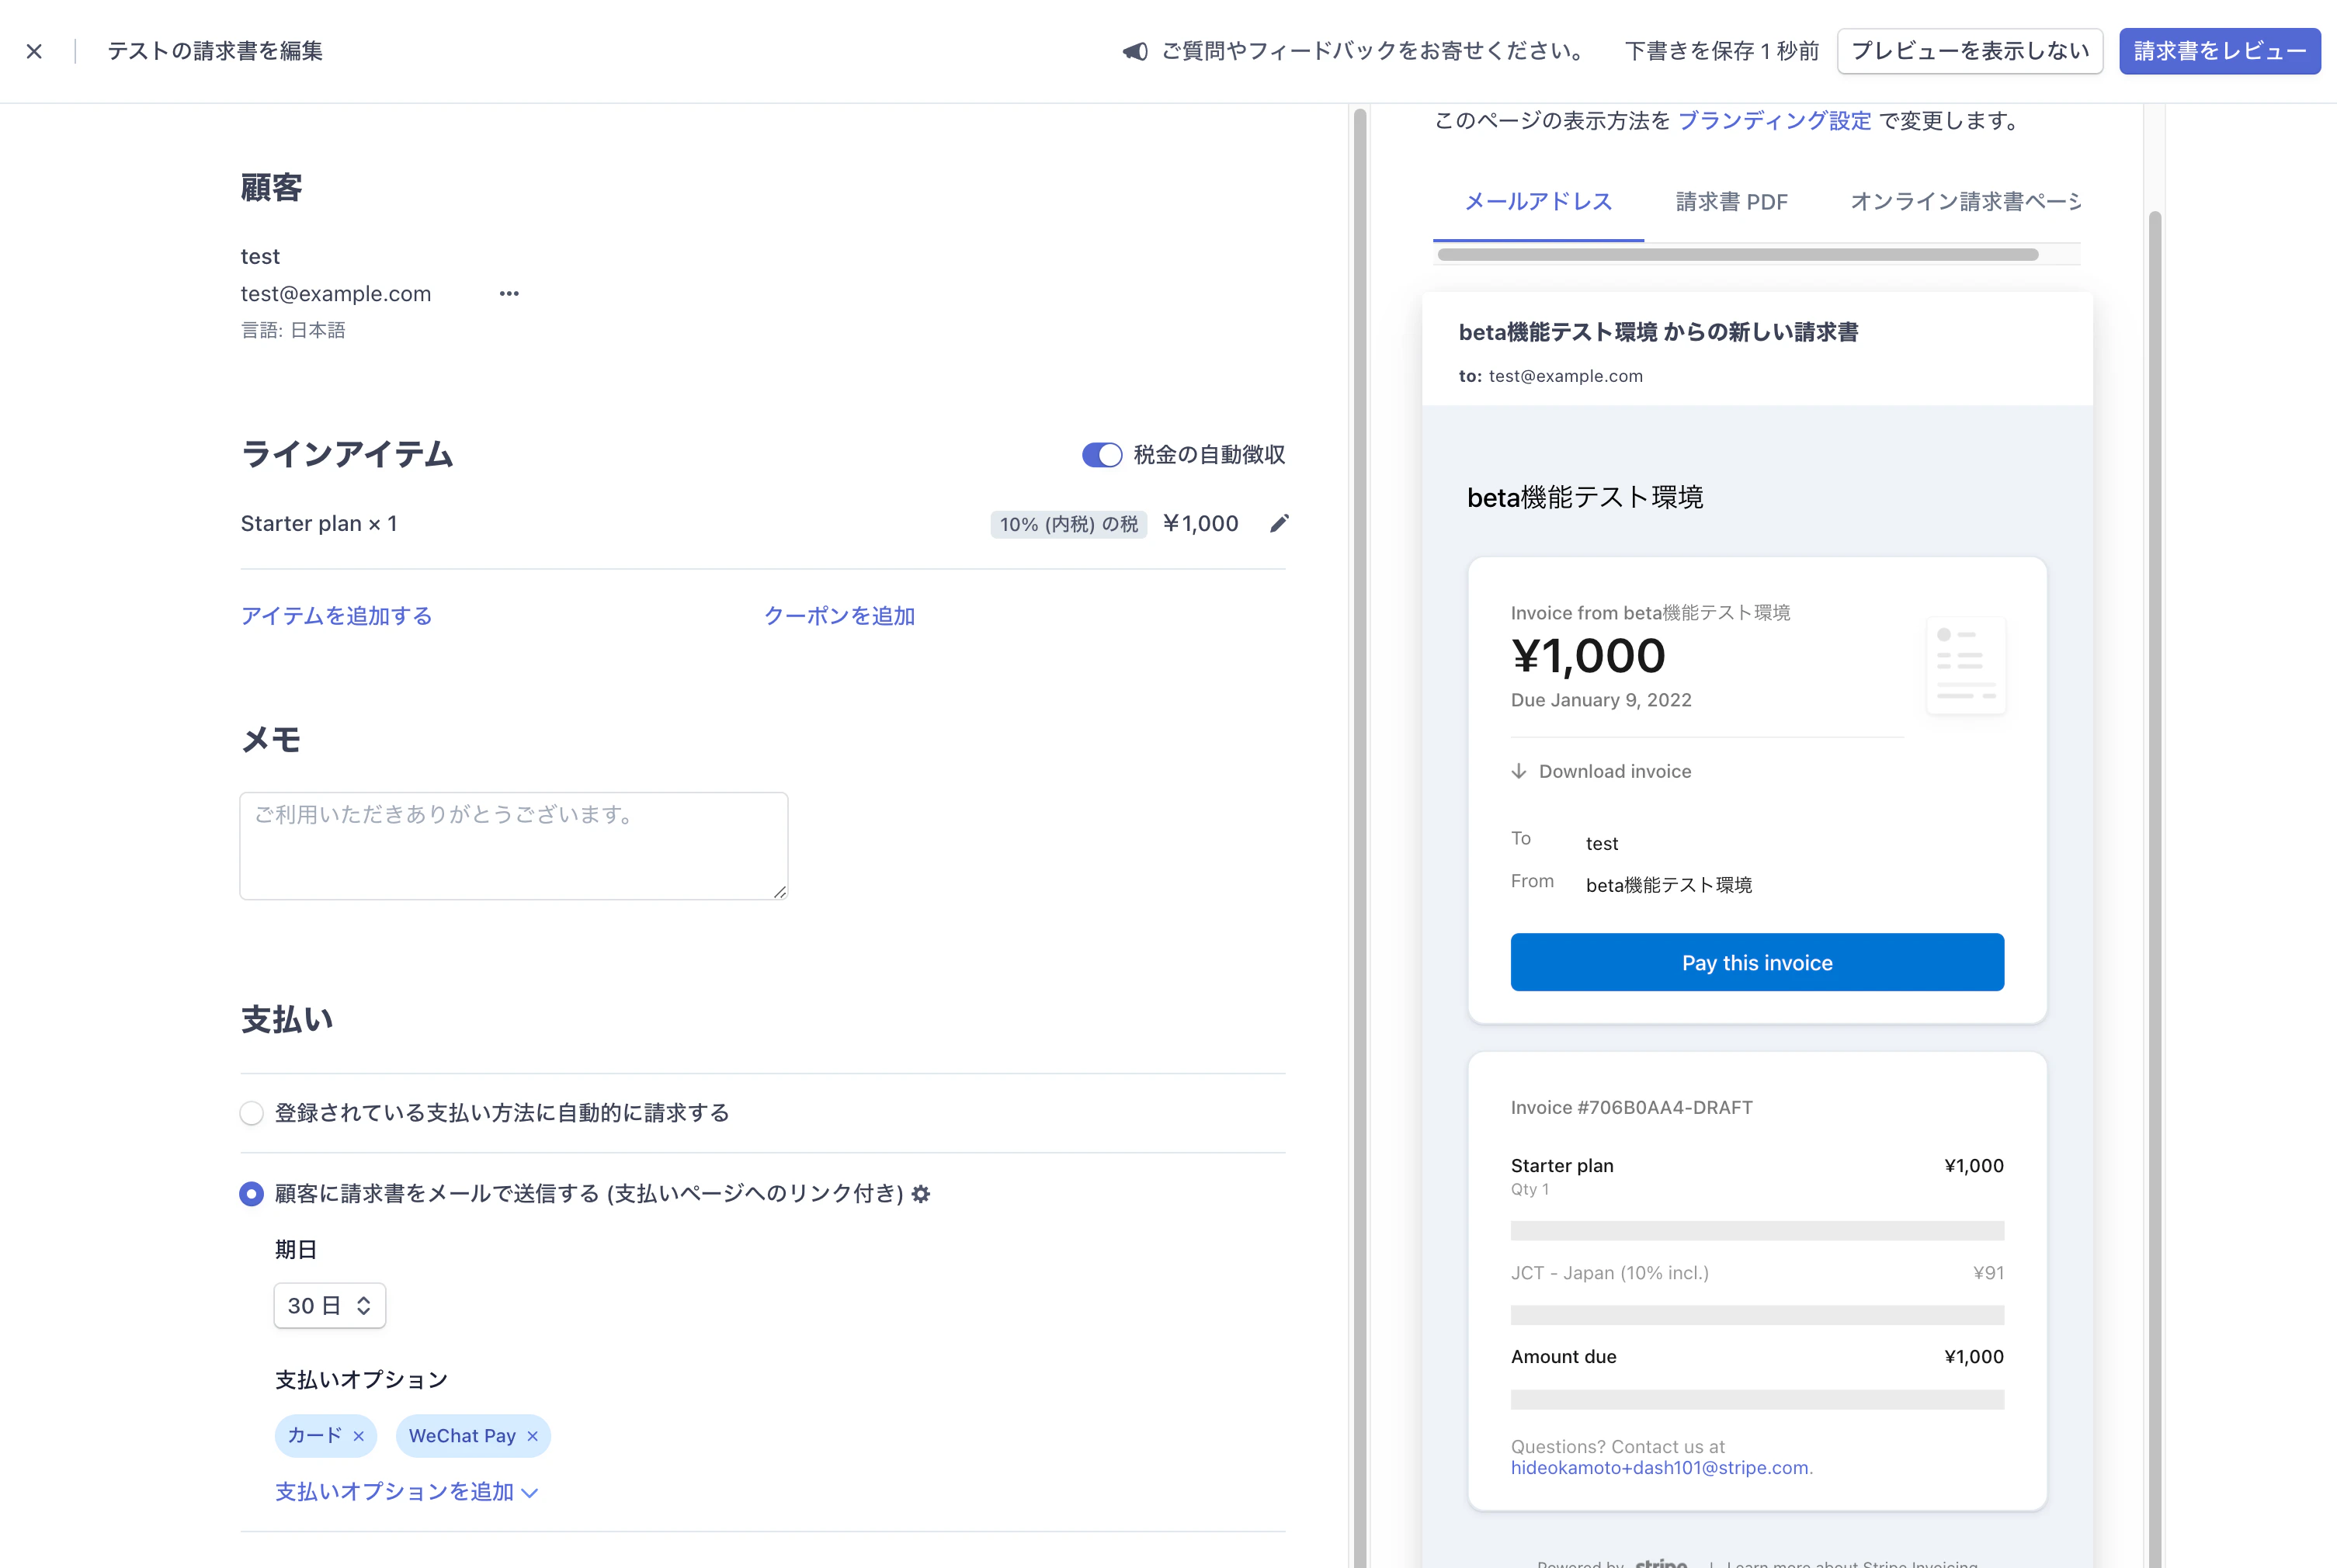Screen dimensions: 2337x1568
Task: Click the megaphone feedback icon
Action: tap(1135, 51)
